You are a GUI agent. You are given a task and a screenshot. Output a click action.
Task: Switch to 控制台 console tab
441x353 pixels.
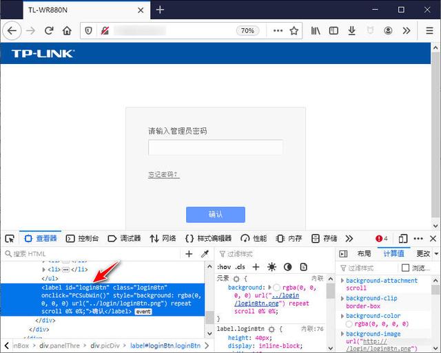tap(82, 239)
